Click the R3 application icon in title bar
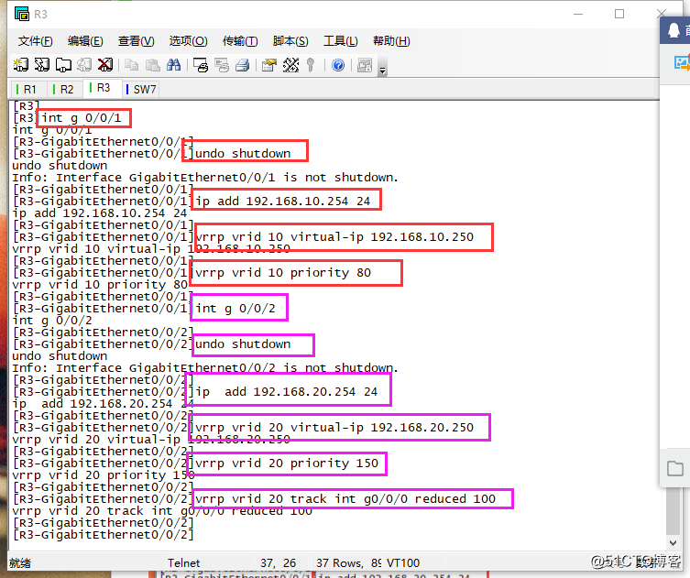Image resolution: width=690 pixels, height=578 pixels. point(22,14)
